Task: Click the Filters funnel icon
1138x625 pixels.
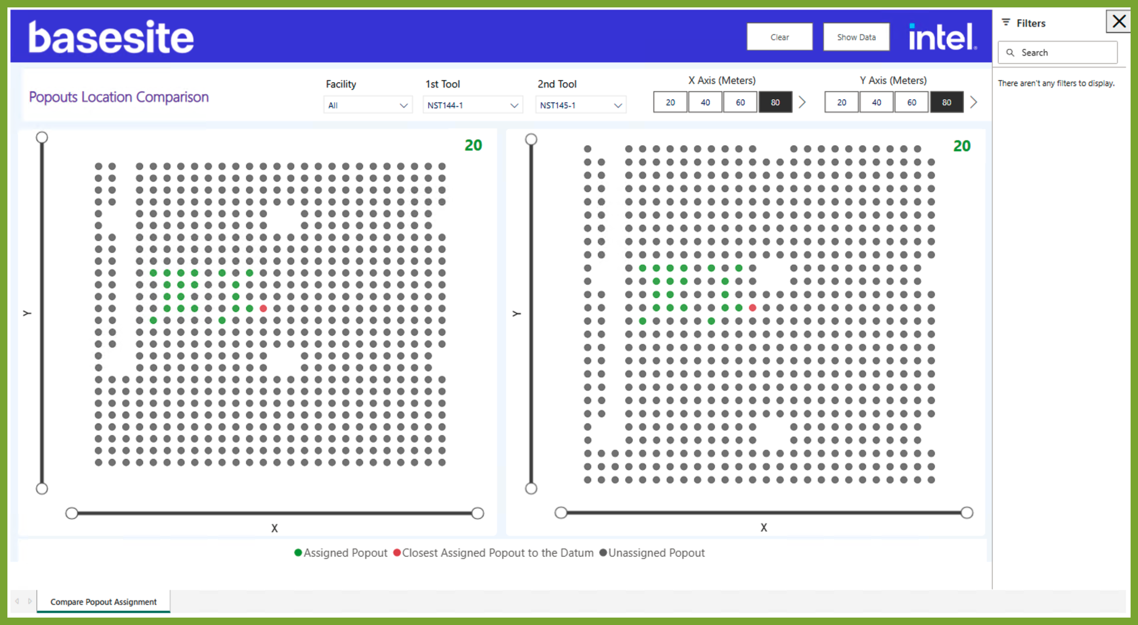Action: tap(1006, 23)
